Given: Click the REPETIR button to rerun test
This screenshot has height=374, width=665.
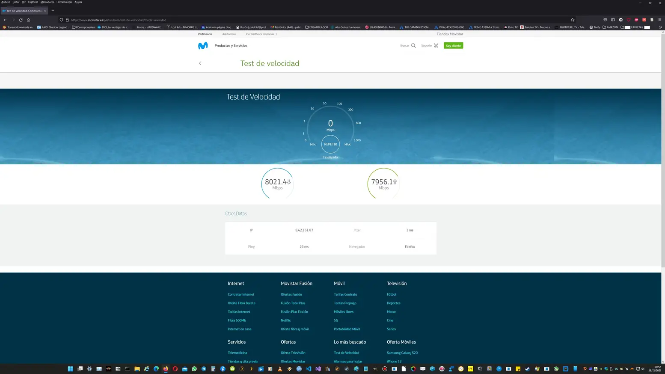Looking at the screenshot, I should click(330, 144).
